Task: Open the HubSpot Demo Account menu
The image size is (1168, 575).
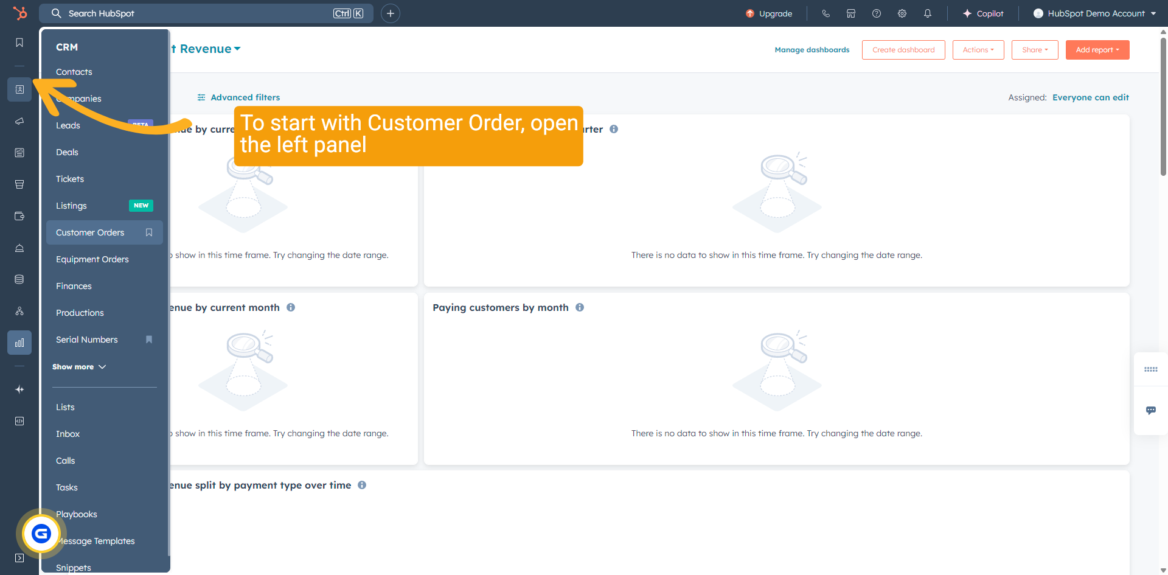Action: (x=1094, y=13)
